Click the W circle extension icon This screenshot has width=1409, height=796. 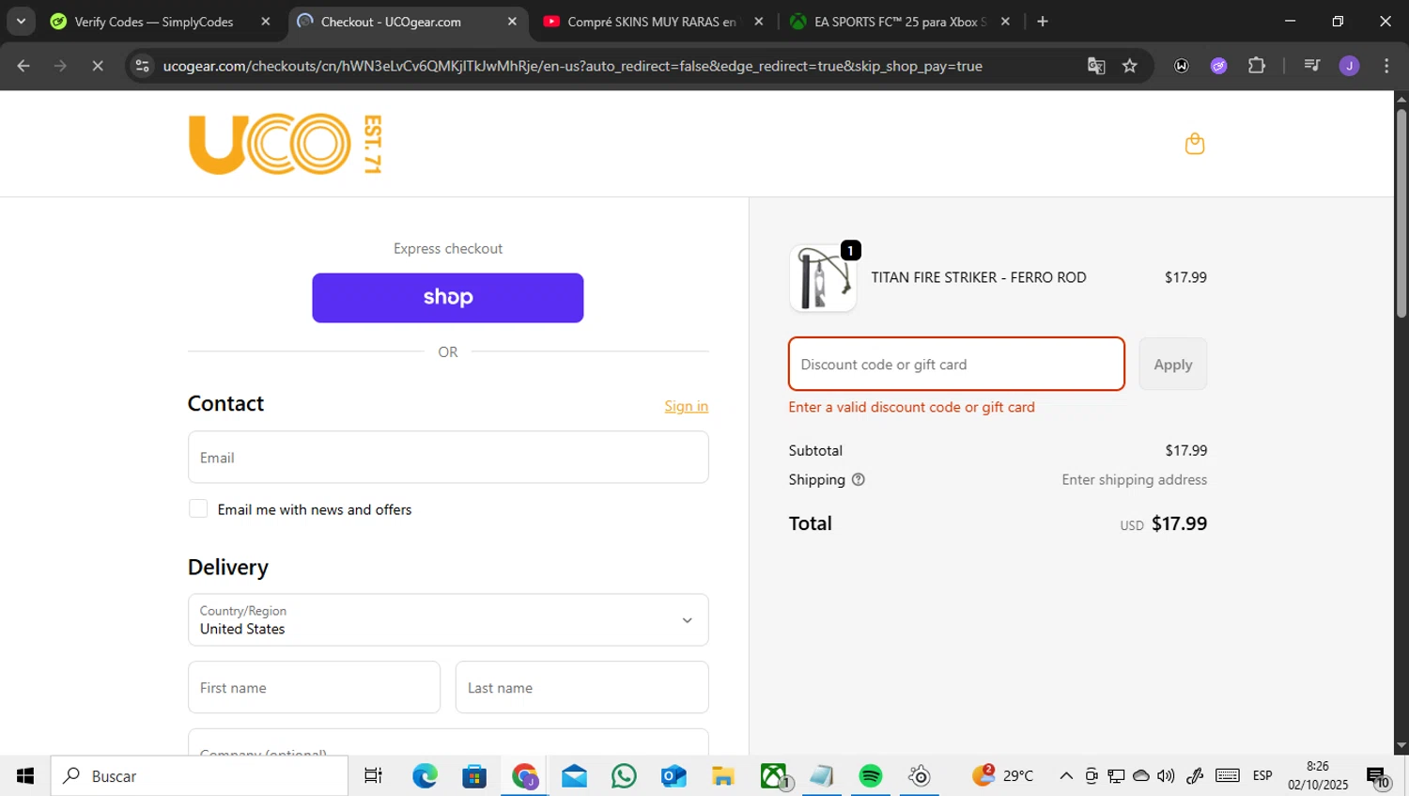coord(1182,66)
